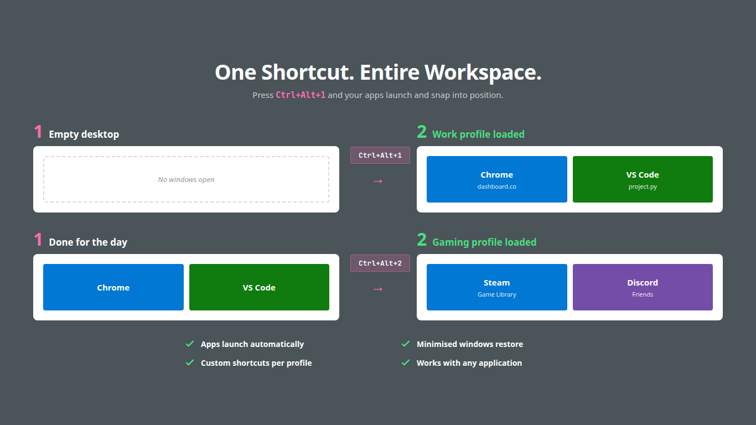Click the highlighted Ctrl+Alt+1 text in the subtitle
The height and width of the screenshot is (425, 756).
[301, 95]
